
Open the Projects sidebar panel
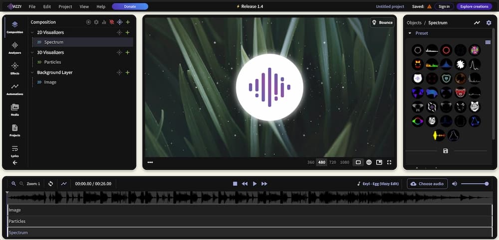pyautogui.click(x=14, y=130)
